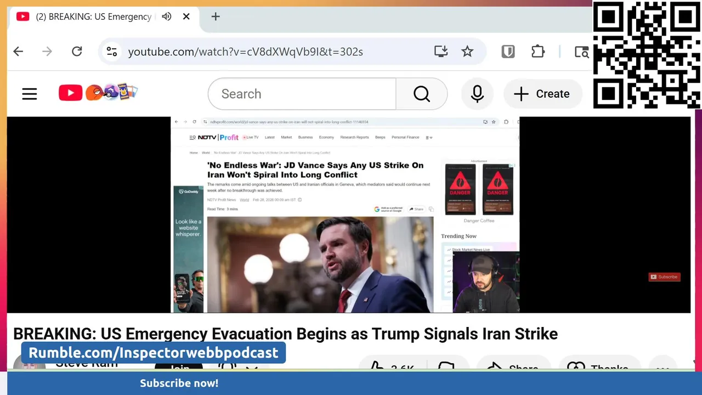This screenshot has width=702, height=395.
Task: Run the search magnifier button
Action: click(x=421, y=94)
